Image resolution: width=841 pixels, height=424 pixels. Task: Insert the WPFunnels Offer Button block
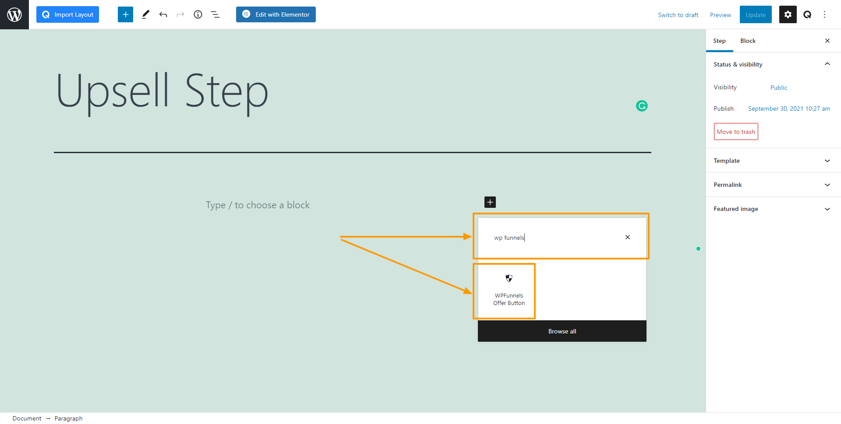click(509, 291)
